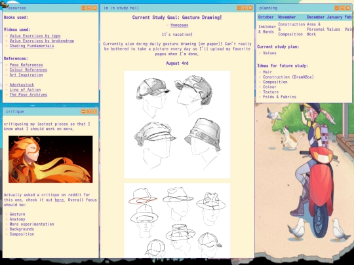Open the Homepage link

(179, 26)
